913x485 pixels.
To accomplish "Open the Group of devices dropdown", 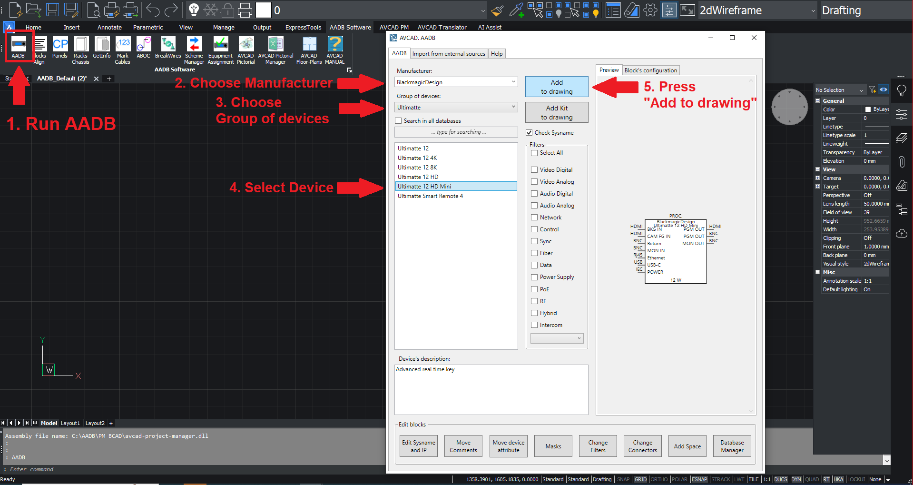I will click(x=456, y=107).
